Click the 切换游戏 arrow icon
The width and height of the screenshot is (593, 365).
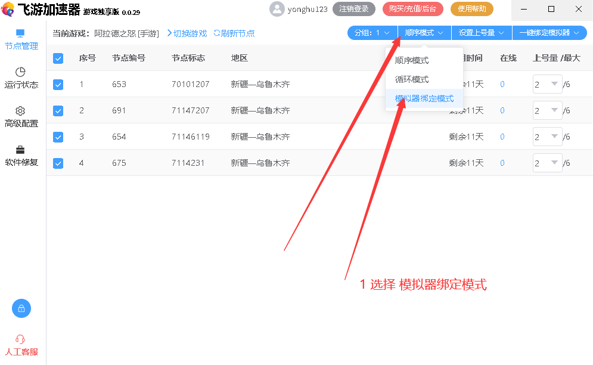click(169, 33)
